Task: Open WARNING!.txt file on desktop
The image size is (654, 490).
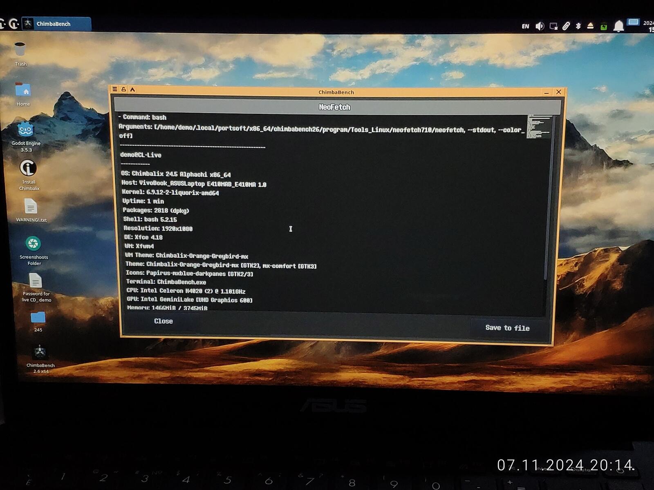Action: click(x=31, y=210)
